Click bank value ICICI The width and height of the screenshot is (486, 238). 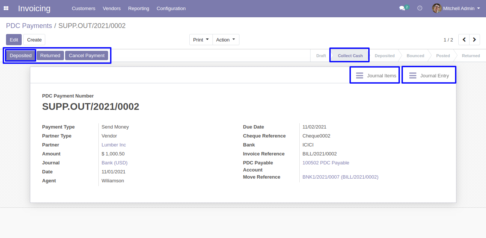pos(308,145)
